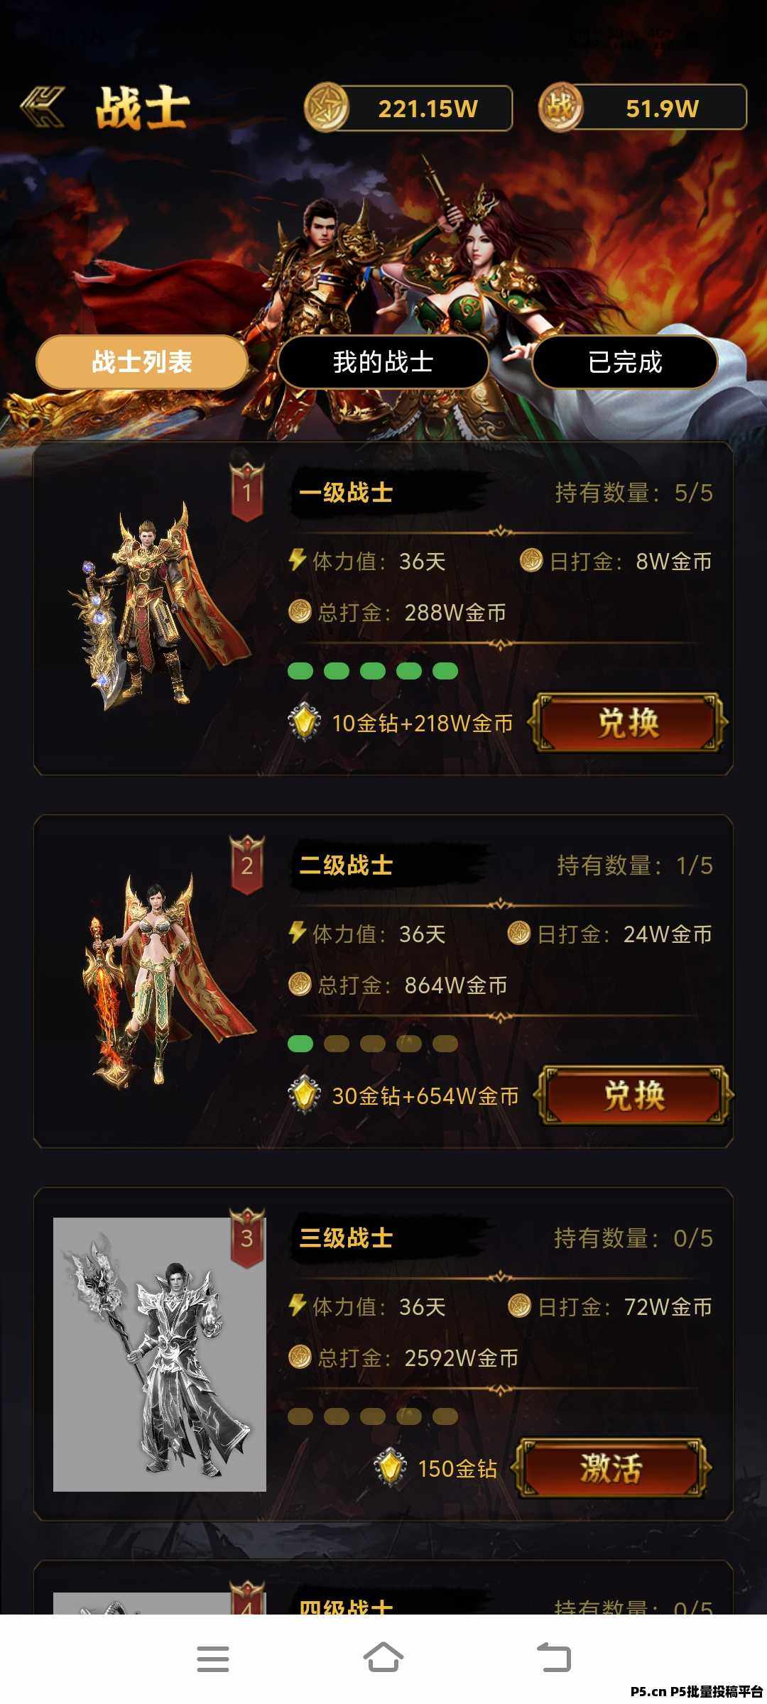The image size is (767, 1704).
Task: Click 激活 button for 三级战士
Action: tap(611, 1468)
